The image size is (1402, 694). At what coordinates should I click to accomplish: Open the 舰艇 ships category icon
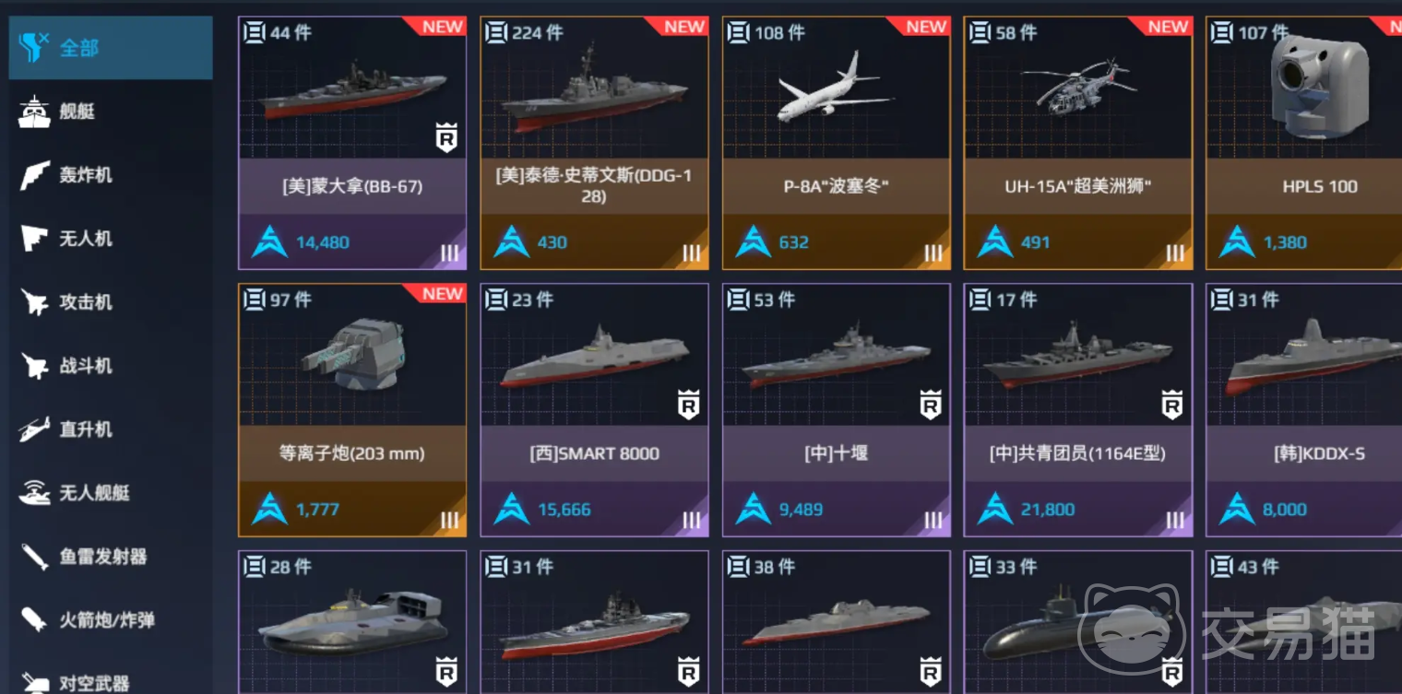[34, 112]
